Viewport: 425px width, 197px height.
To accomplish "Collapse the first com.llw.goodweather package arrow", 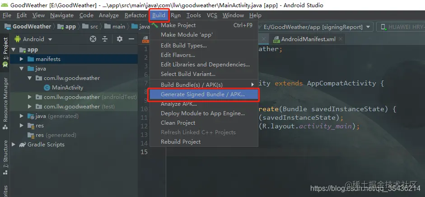I will [x=29, y=78].
